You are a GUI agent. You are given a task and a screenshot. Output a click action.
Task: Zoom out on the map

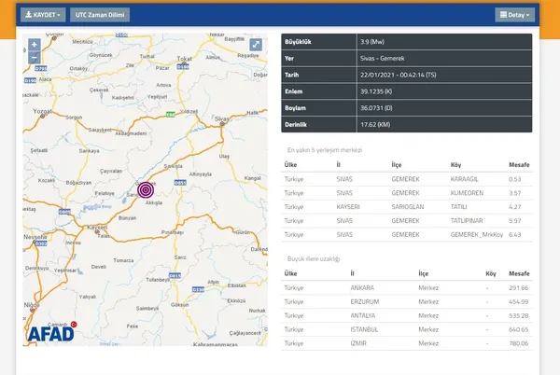click(35, 57)
